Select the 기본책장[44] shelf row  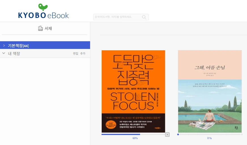pyautogui.click(x=45, y=45)
